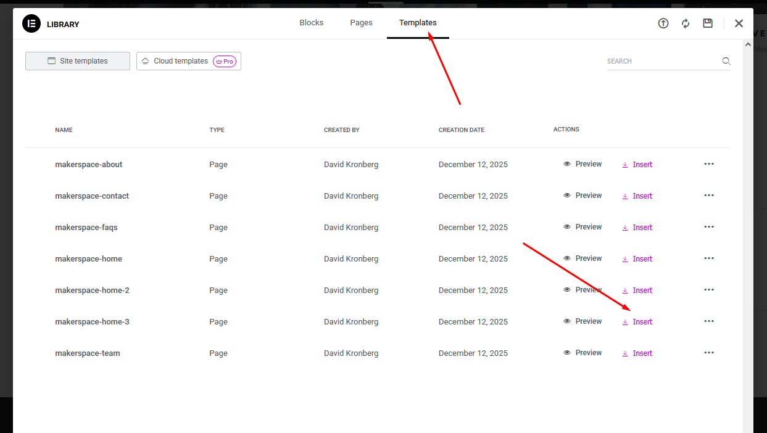This screenshot has height=433, width=767.
Task: Preview the makerspace-contact template
Action: coord(583,196)
